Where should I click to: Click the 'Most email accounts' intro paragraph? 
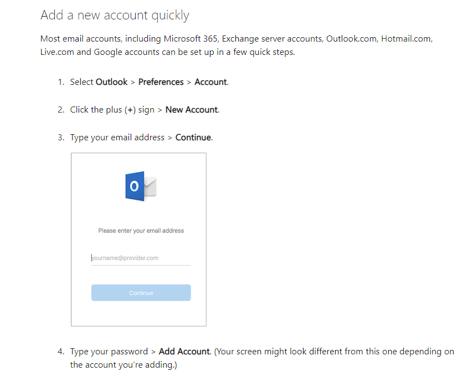[x=237, y=45]
